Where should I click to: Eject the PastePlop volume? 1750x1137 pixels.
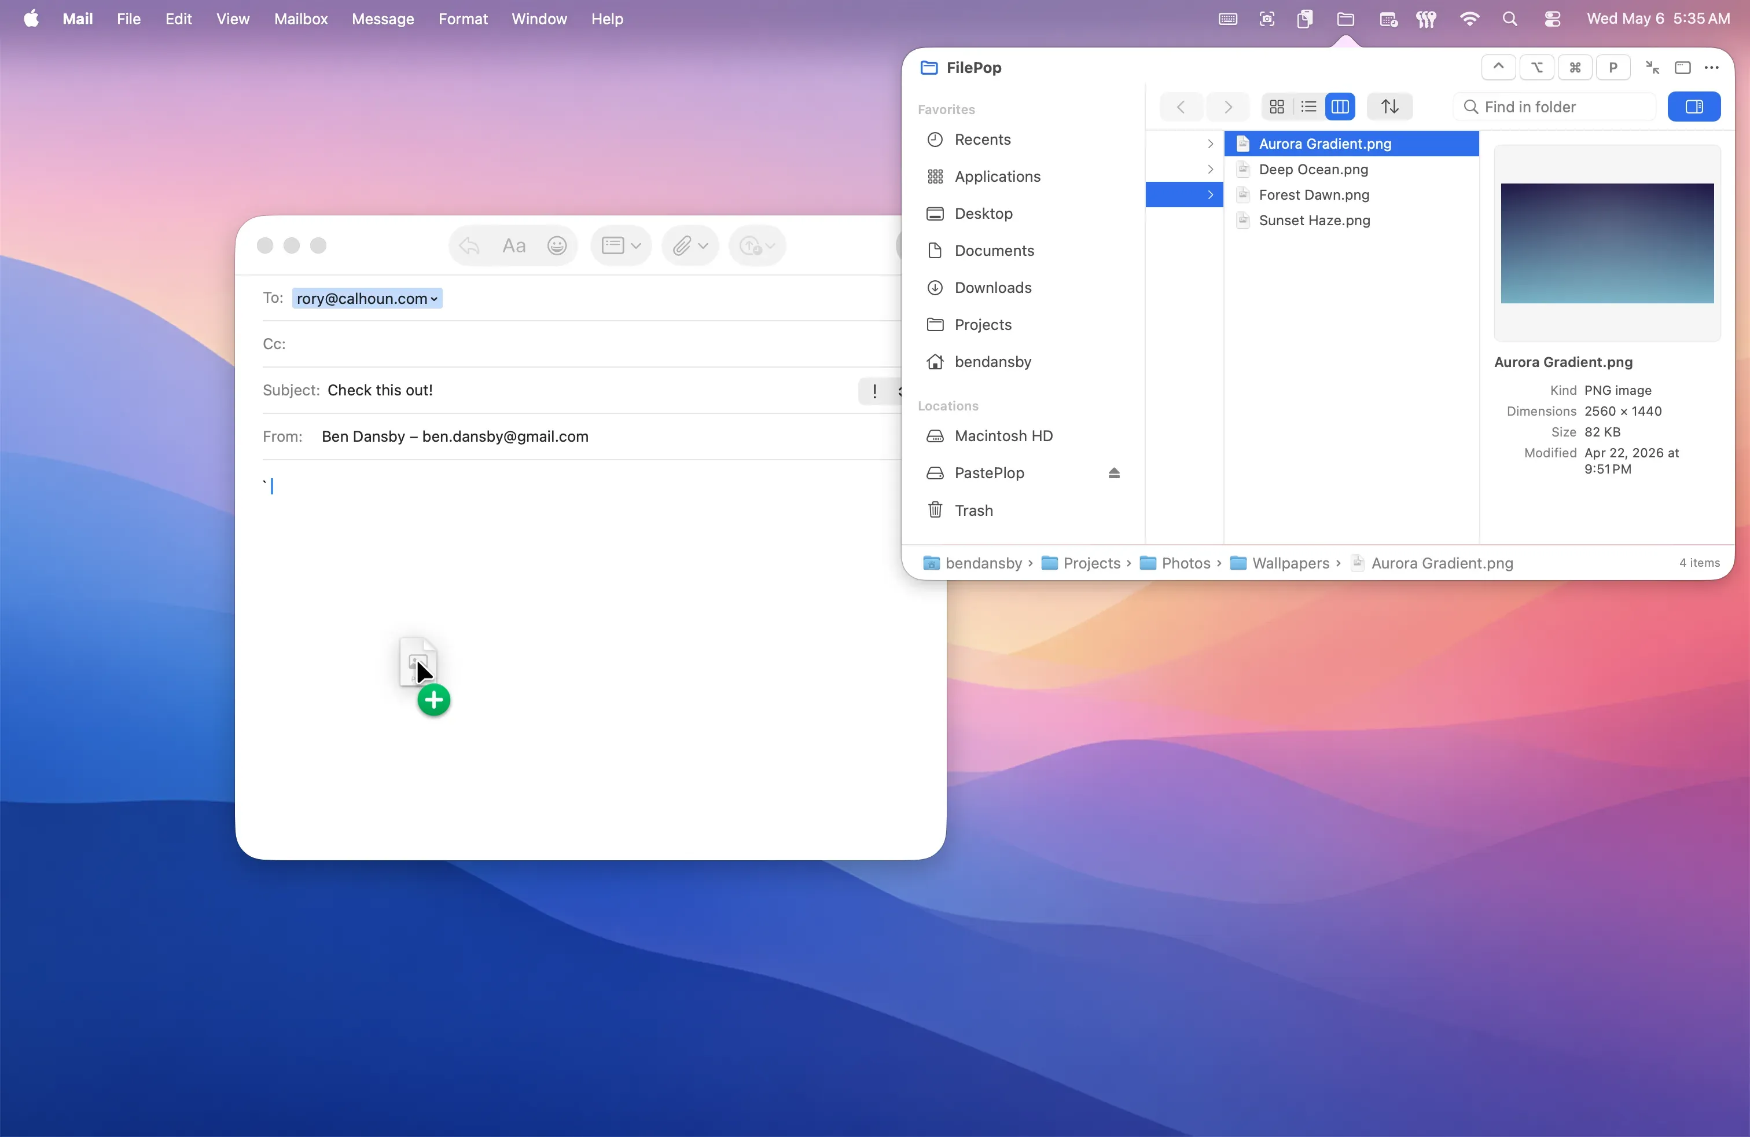click(x=1114, y=473)
